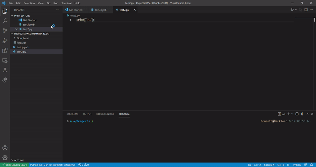
Task: Split the editor to the right
Action: [x=306, y=10]
